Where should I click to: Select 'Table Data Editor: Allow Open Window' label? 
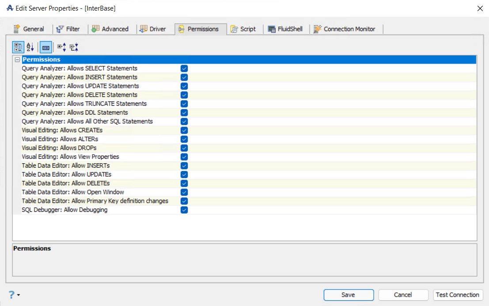click(73, 192)
